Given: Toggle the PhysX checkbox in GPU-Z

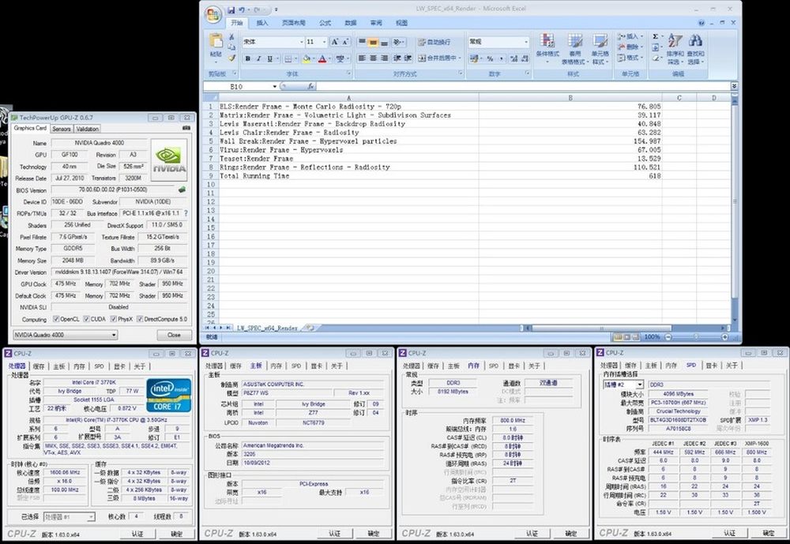Looking at the screenshot, I should (113, 319).
